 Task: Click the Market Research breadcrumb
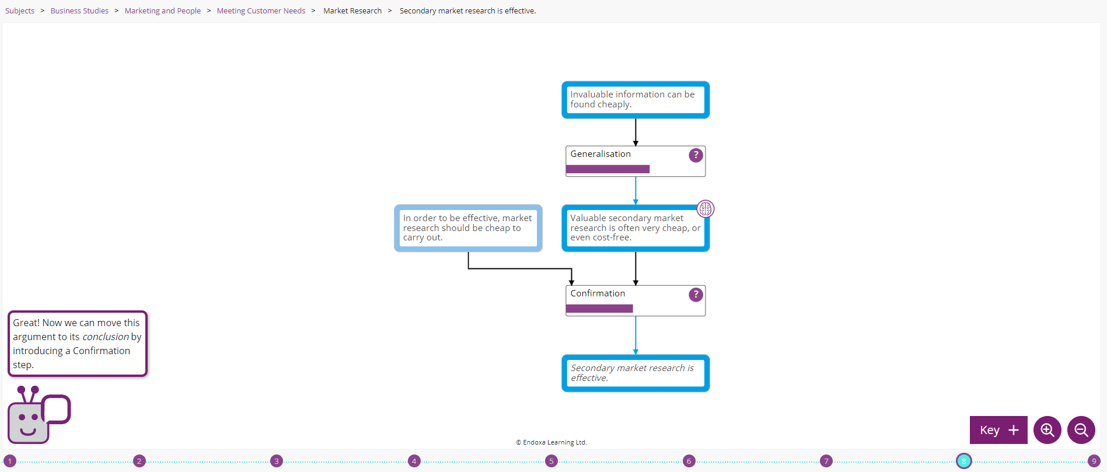352,11
